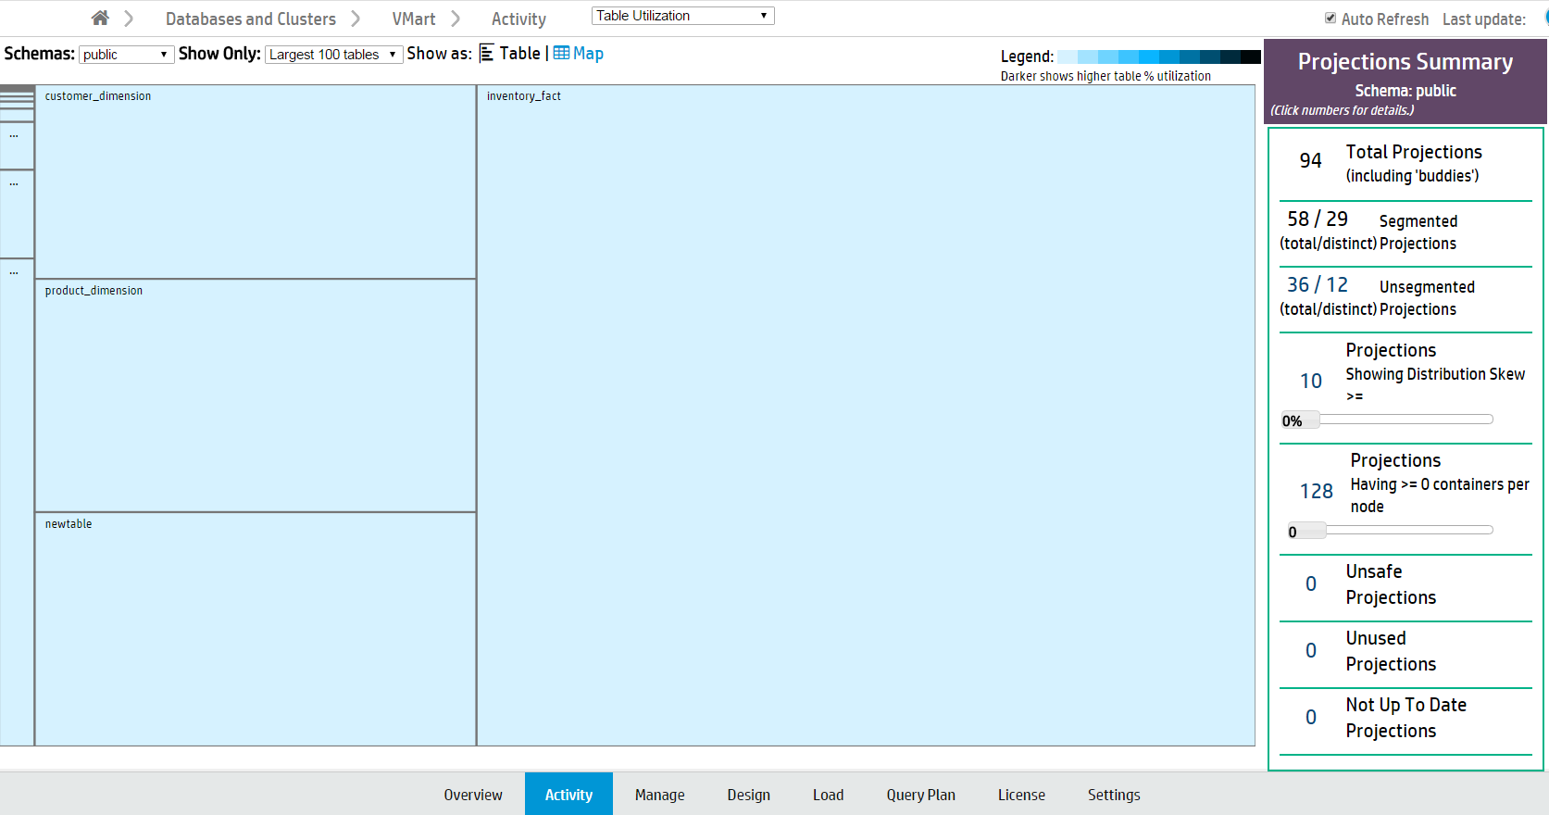Click the Home icon in breadcrumb
This screenshot has width=1549, height=815.
click(100, 19)
